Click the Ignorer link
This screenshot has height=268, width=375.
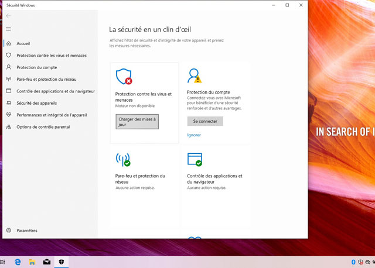point(194,135)
